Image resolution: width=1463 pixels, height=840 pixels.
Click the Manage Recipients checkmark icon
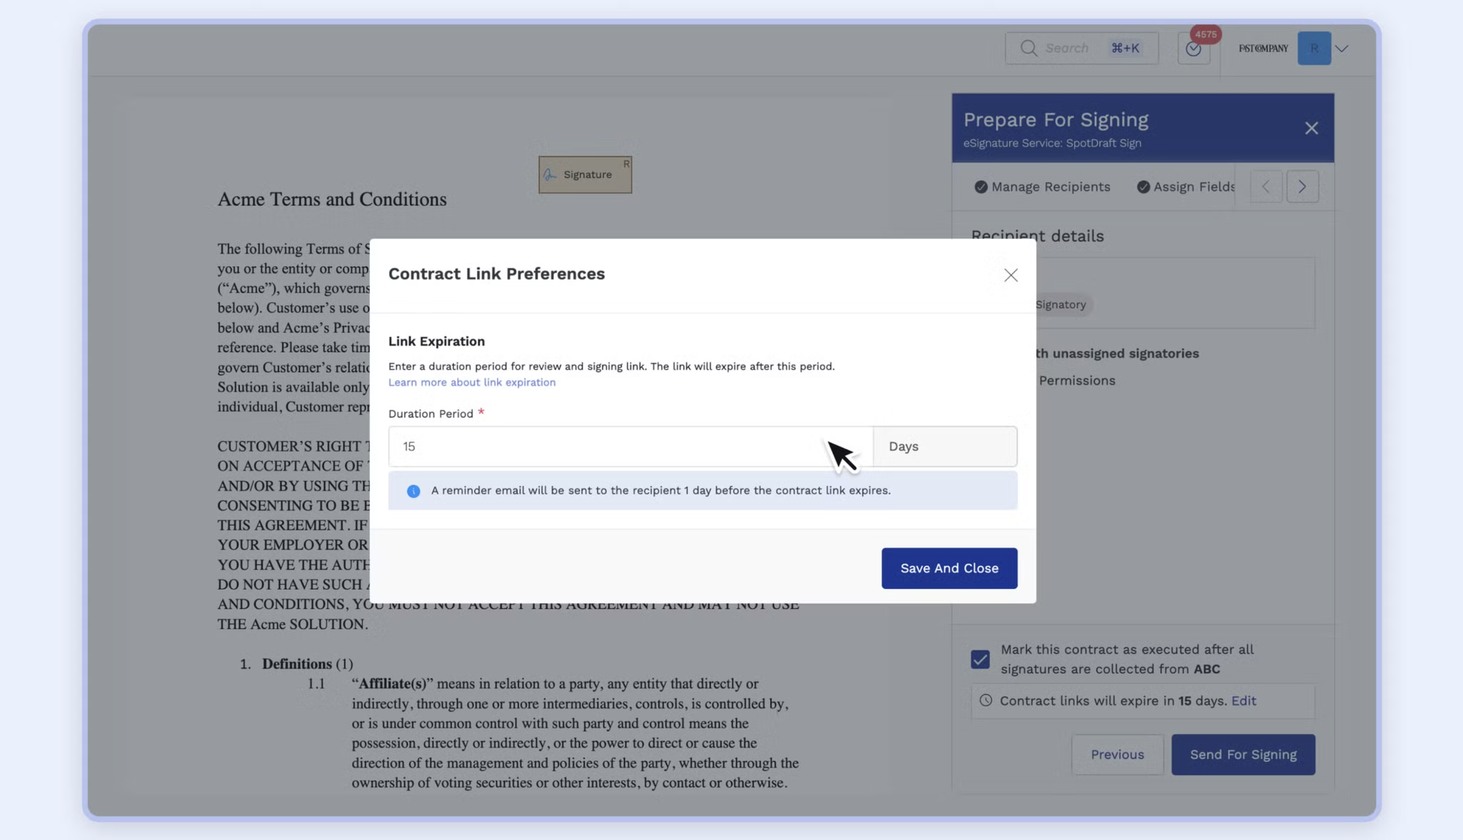tap(980, 187)
